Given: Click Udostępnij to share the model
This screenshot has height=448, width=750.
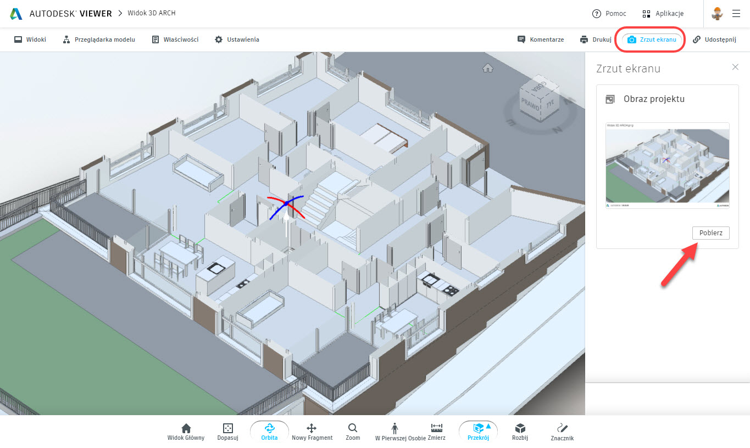Looking at the screenshot, I should click(x=714, y=39).
